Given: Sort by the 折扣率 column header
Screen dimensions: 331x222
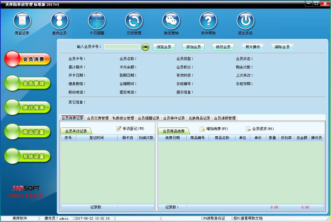Looking at the screenshot, I should [287, 138].
